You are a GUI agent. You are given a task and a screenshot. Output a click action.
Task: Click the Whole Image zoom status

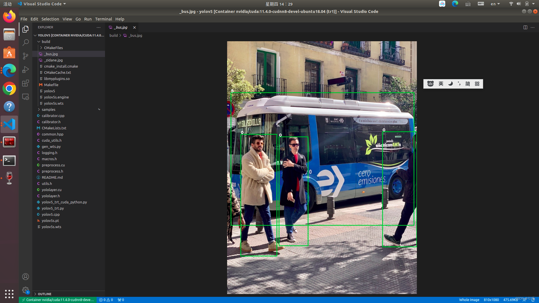469,300
